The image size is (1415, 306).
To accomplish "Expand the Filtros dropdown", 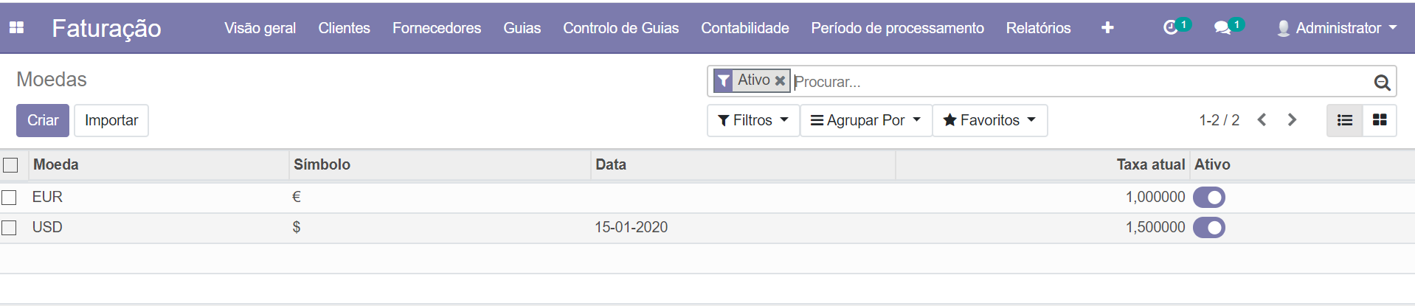I will tap(753, 120).
